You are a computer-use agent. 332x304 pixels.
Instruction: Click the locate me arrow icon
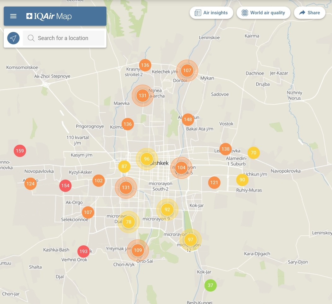pos(13,38)
